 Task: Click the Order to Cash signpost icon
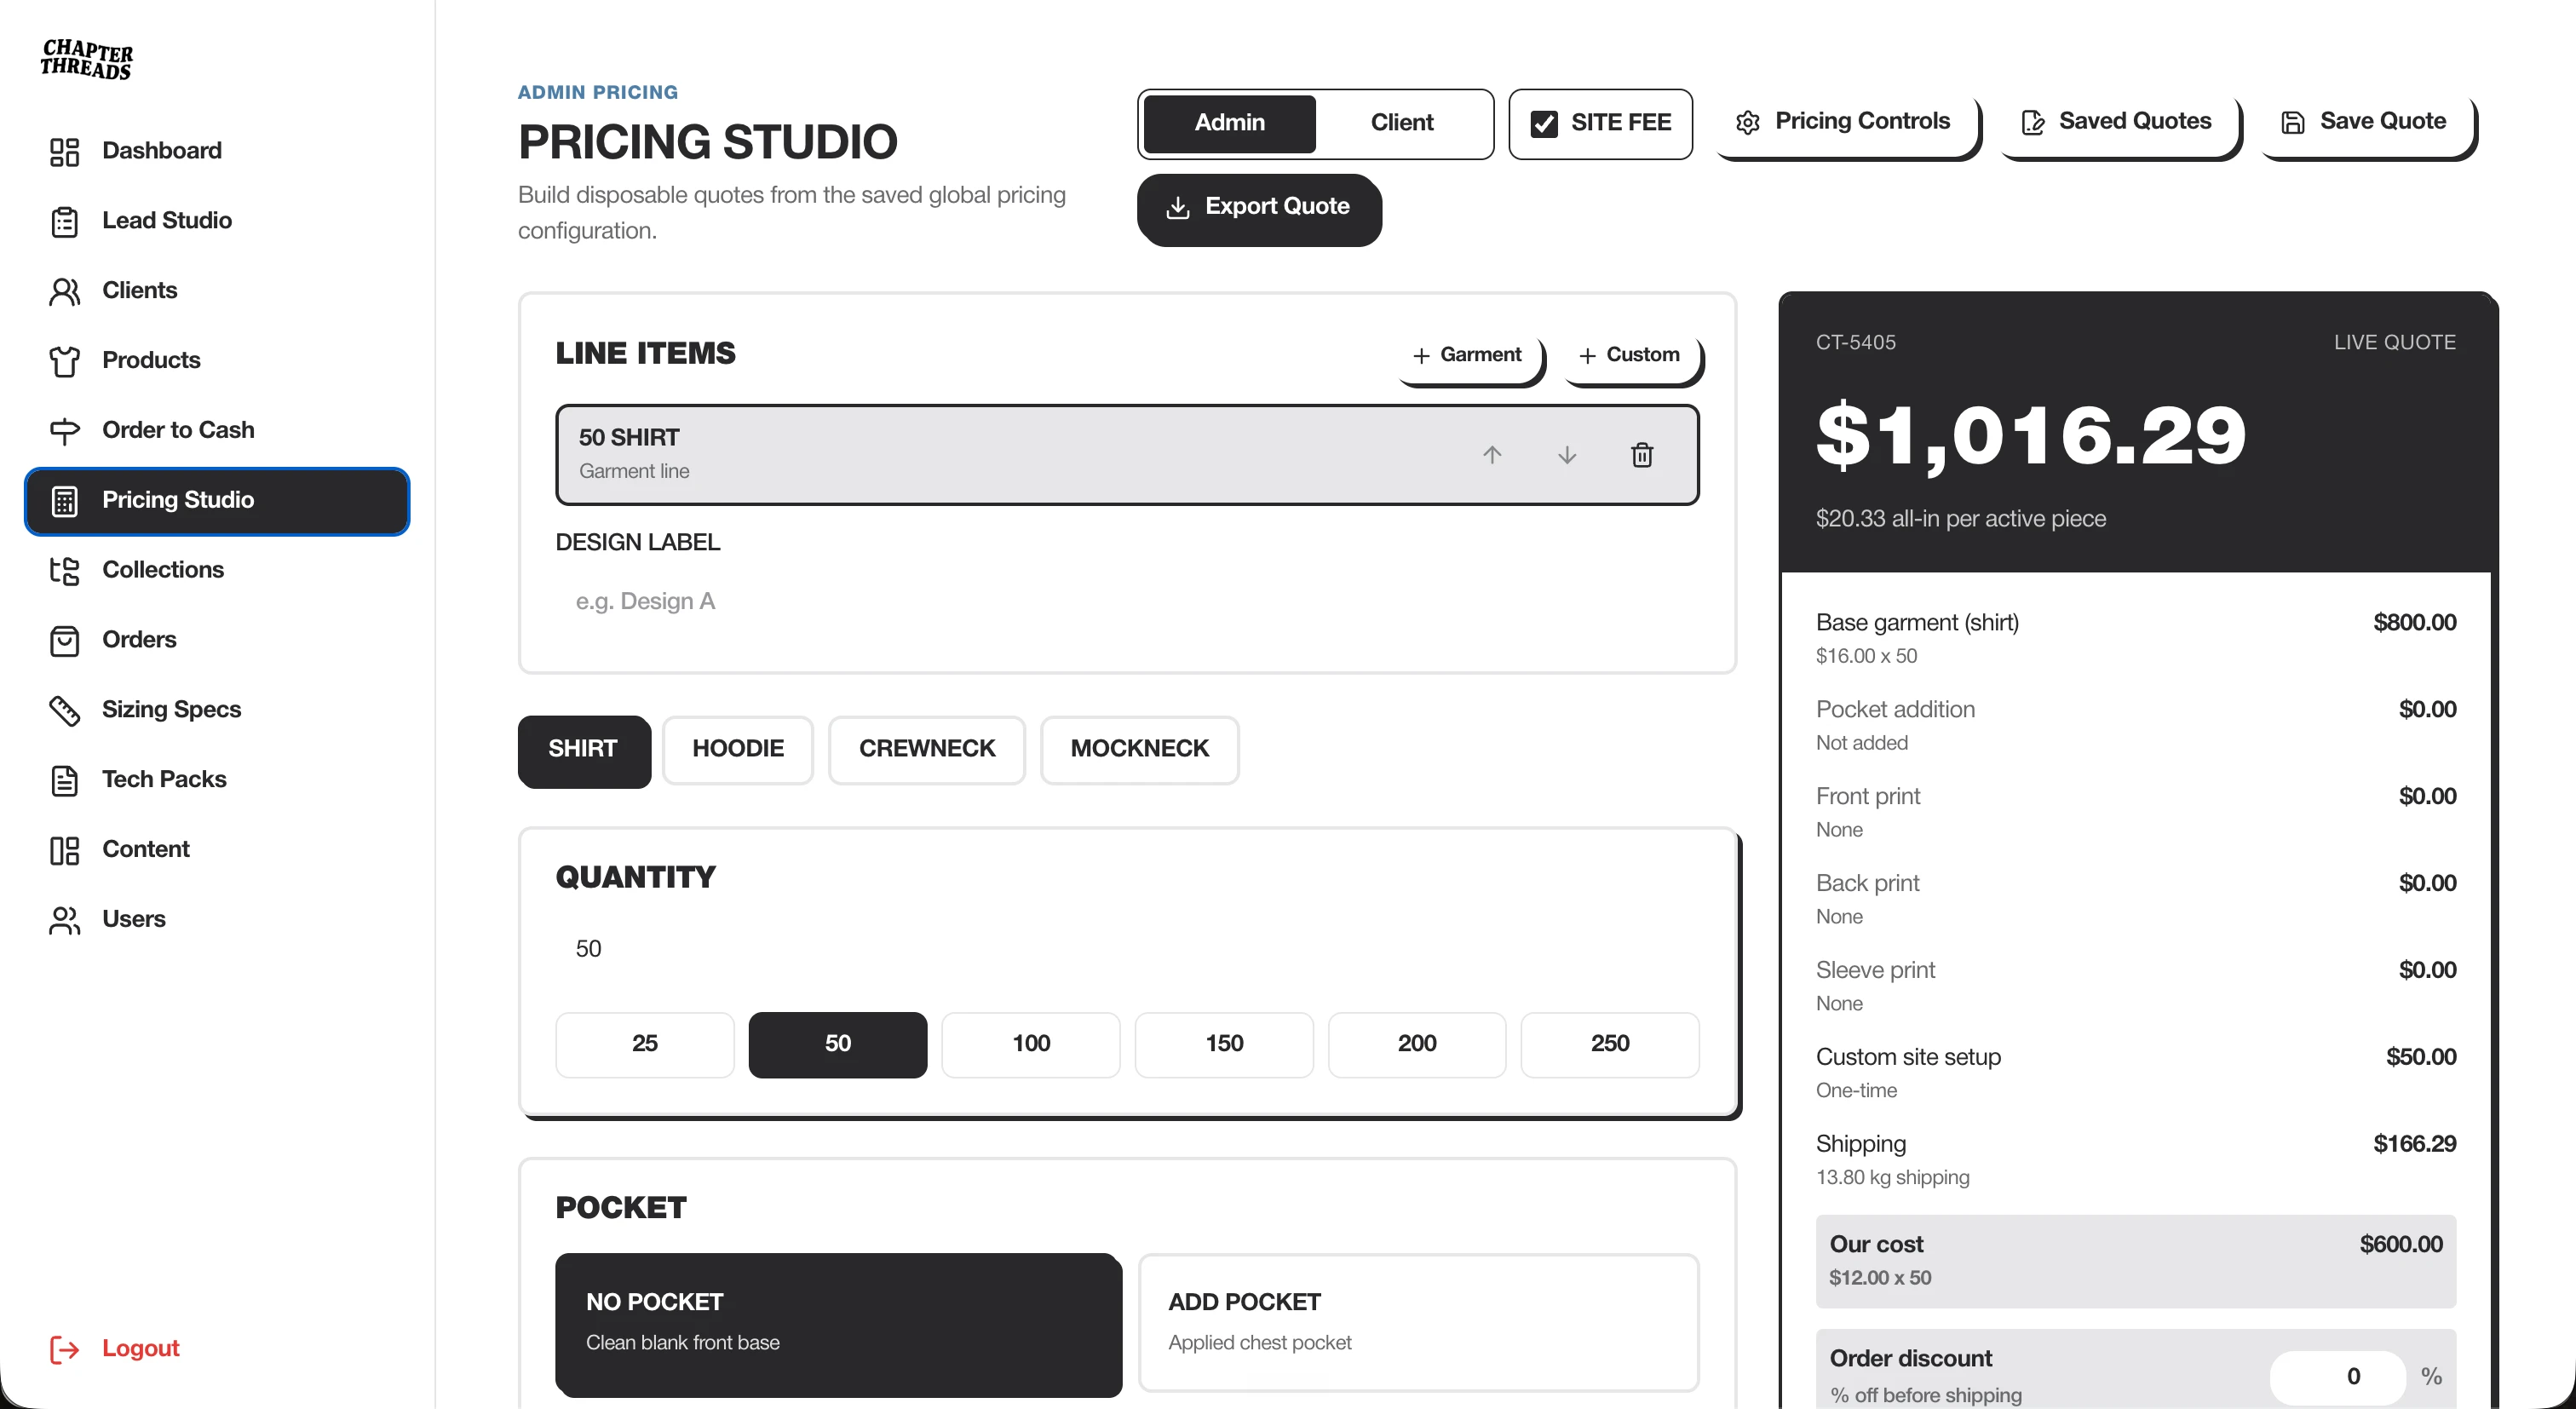coord(65,431)
